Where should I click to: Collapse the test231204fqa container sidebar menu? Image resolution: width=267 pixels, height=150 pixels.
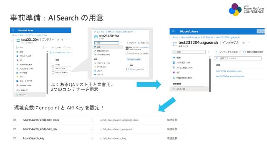pos(121,43)
